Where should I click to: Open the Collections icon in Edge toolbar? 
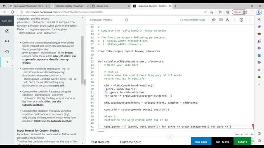[x=228, y=12]
